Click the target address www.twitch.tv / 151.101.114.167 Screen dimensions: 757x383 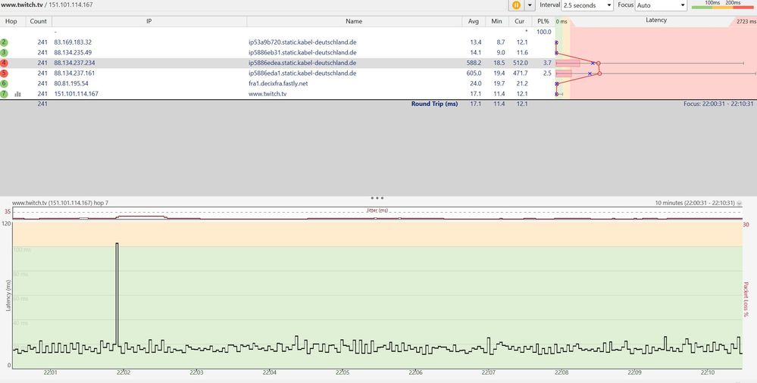[x=47, y=5]
